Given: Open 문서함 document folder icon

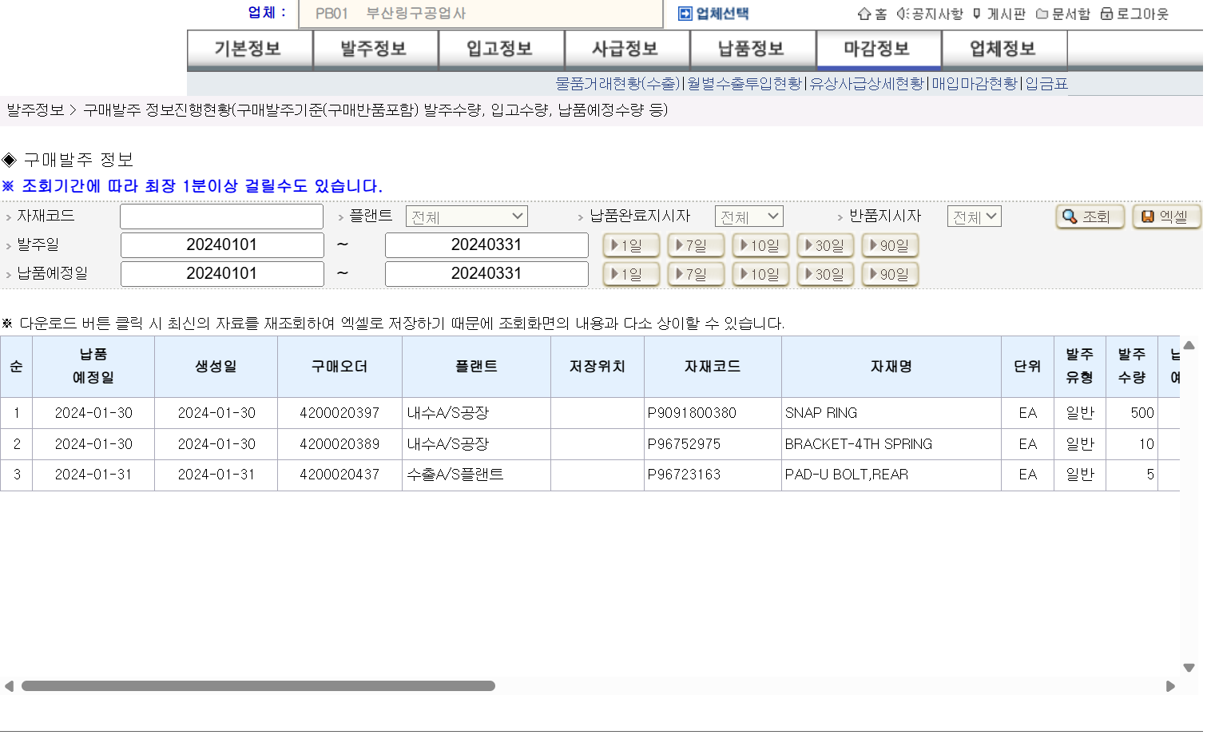Looking at the screenshot, I should click(x=1042, y=14).
